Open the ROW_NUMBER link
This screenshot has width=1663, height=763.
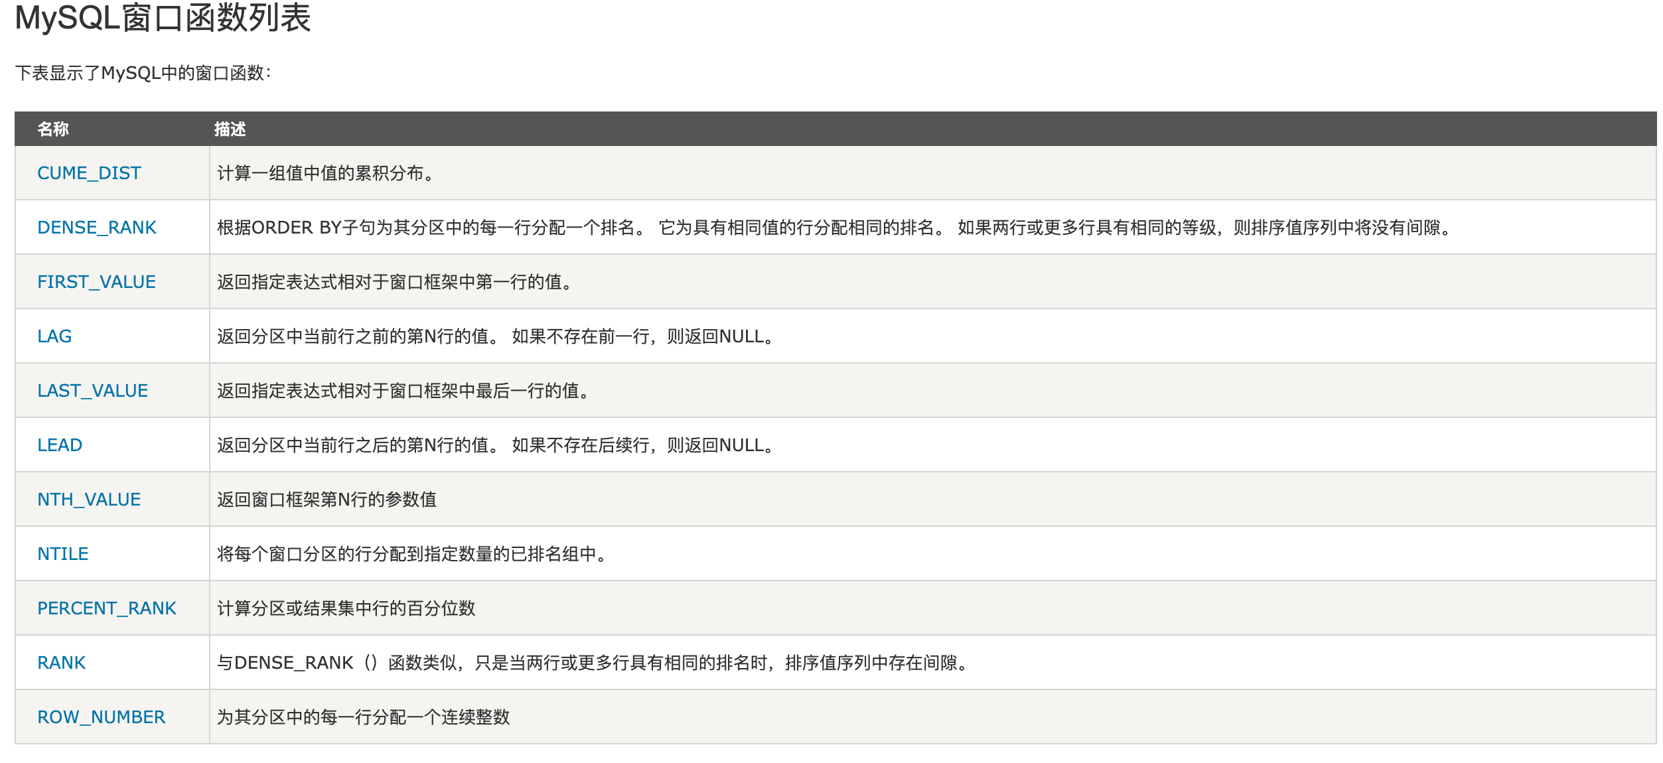coord(101,717)
